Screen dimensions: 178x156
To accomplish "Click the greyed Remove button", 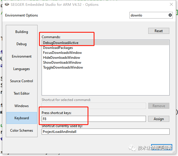I will coord(159,106).
